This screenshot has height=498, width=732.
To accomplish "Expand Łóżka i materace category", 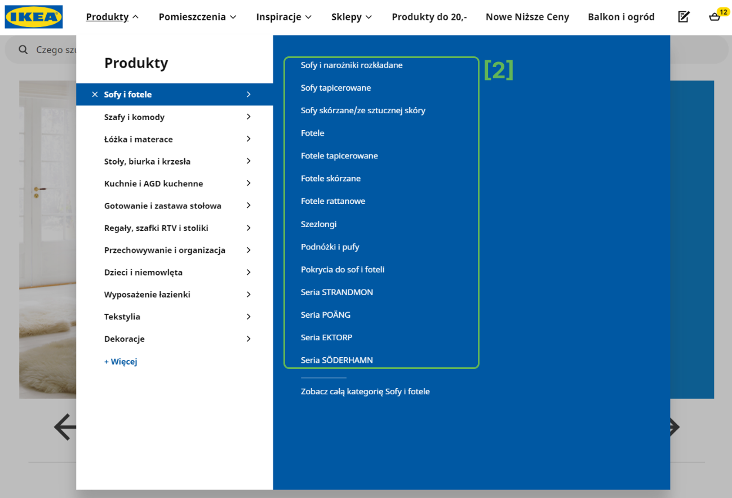I will [175, 139].
